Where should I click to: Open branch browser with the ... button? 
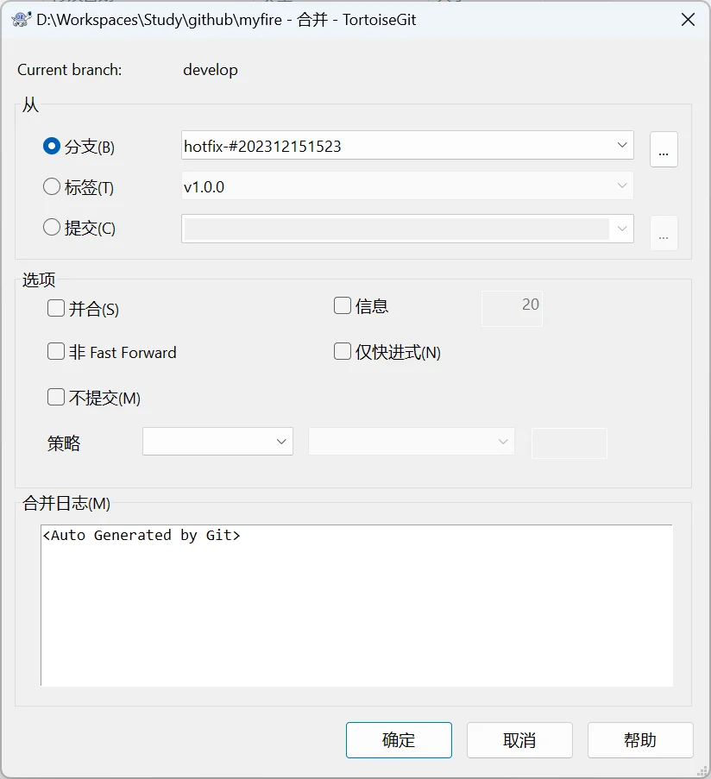[x=663, y=149]
